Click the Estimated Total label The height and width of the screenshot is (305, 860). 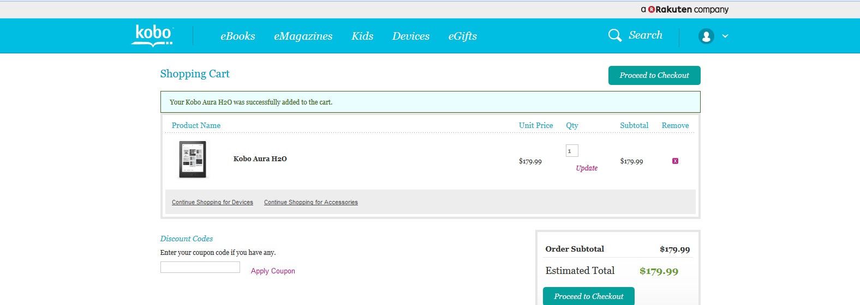tap(580, 271)
